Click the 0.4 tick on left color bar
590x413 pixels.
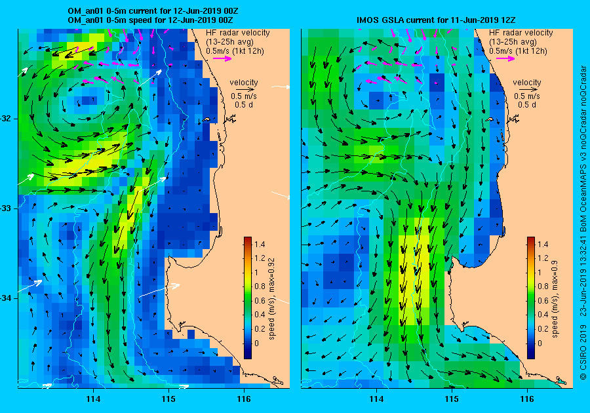point(259,315)
